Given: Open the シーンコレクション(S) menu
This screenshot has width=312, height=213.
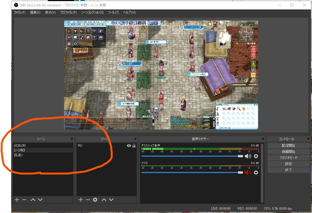Looking at the screenshot, I should [x=92, y=12].
